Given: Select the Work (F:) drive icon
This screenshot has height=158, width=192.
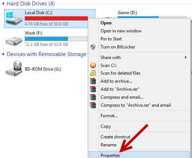Looking at the screenshot, I should click(14, 41).
